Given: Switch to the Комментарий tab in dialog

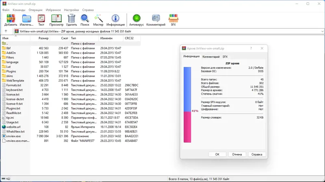Looking at the screenshot, I should pyautogui.click(x=211, y=57).
